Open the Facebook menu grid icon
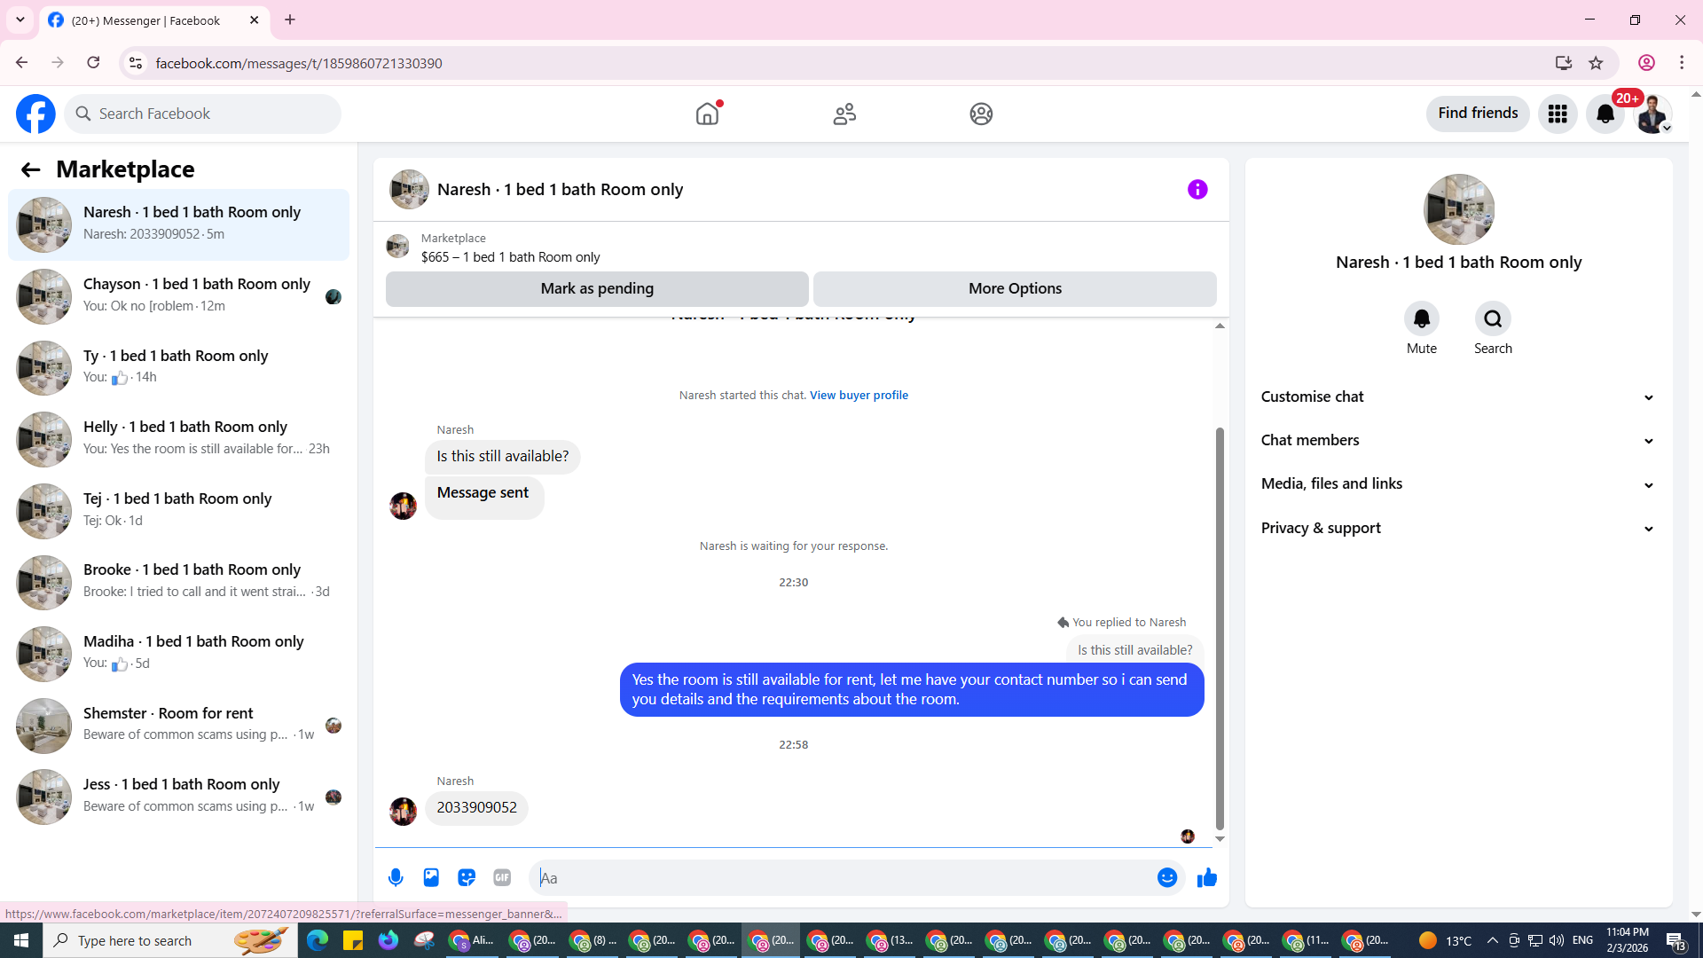This screenshot has width=1703, height=958. tap(1558, 114)
